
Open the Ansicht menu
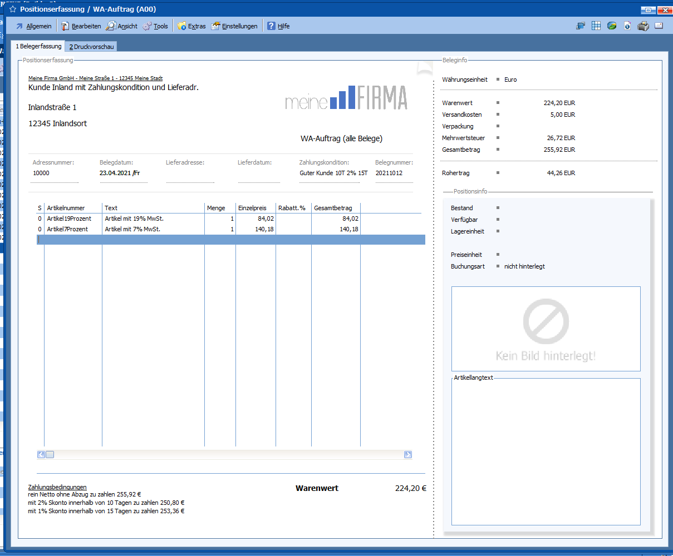pos(122,26)
